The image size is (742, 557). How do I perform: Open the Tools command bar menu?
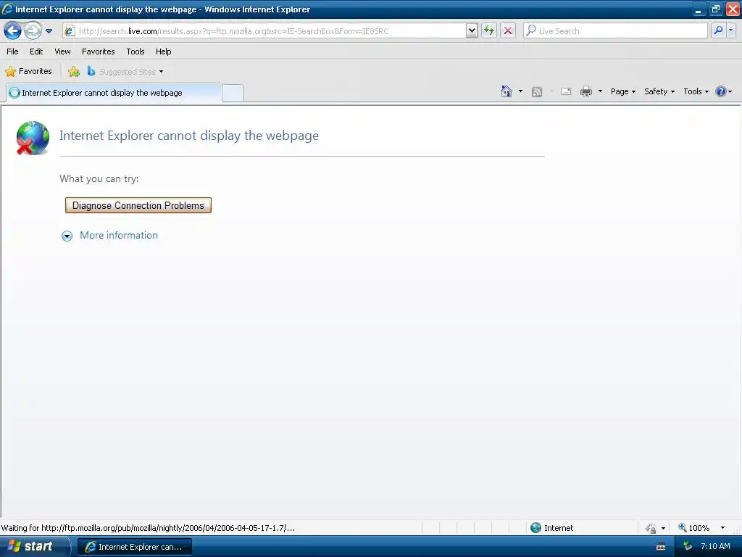(x=696, y=91)
